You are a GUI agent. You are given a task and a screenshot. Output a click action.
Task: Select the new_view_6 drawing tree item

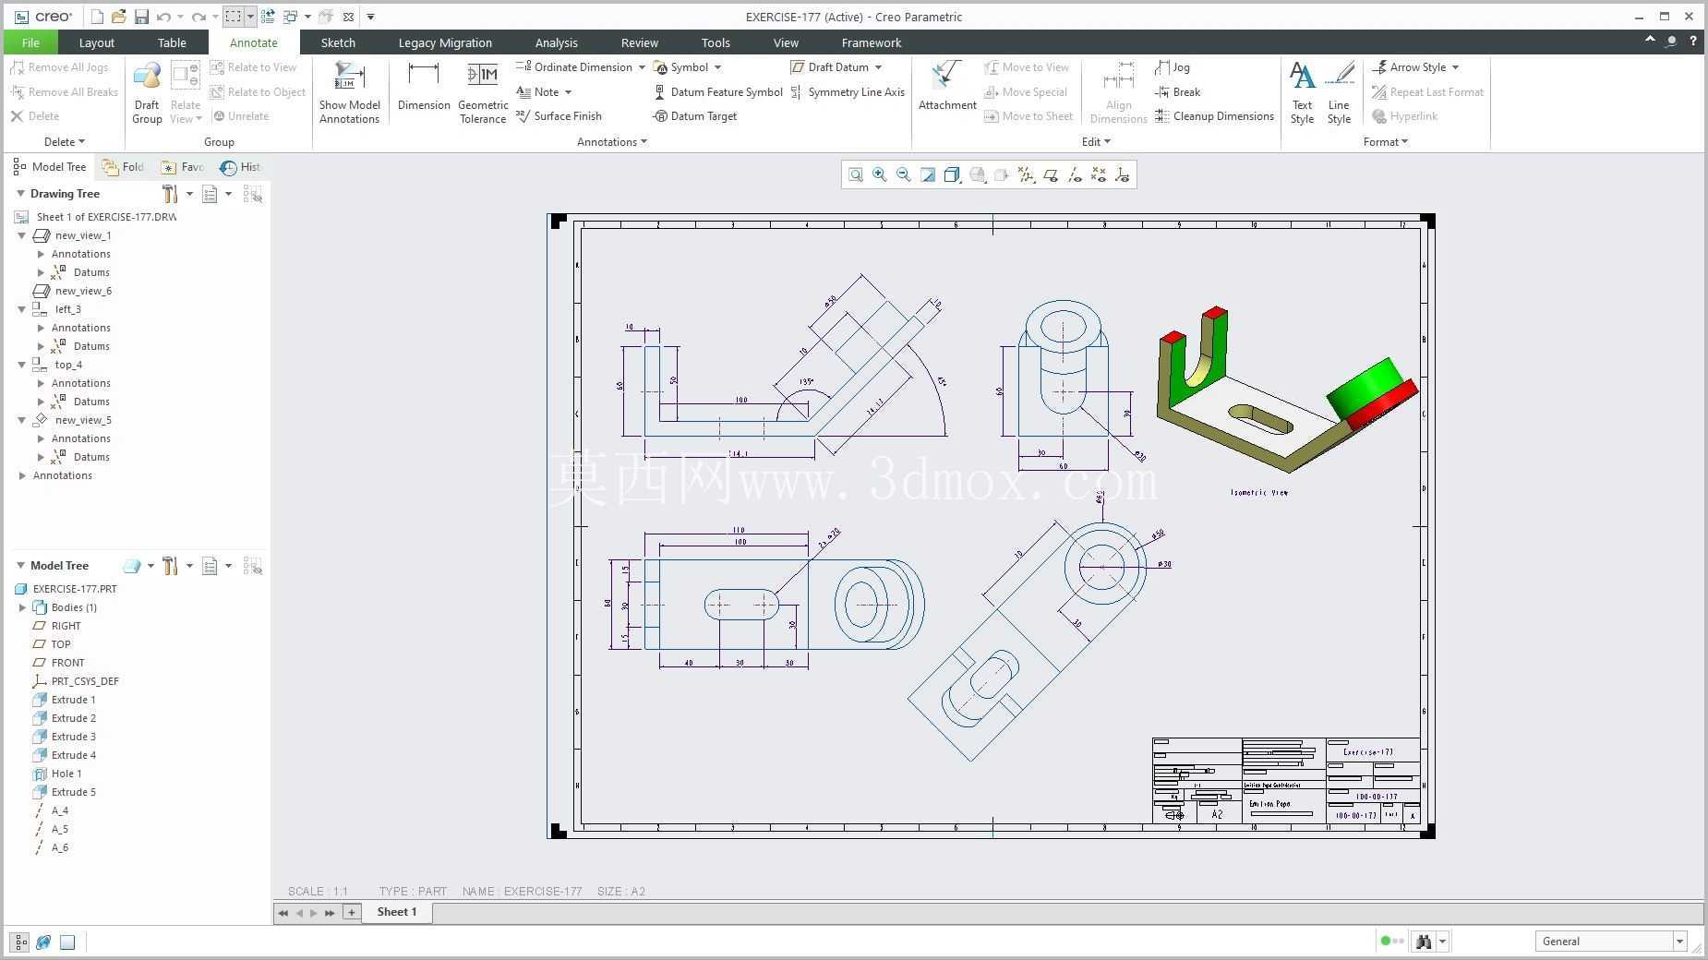click(x=82, y=291)
